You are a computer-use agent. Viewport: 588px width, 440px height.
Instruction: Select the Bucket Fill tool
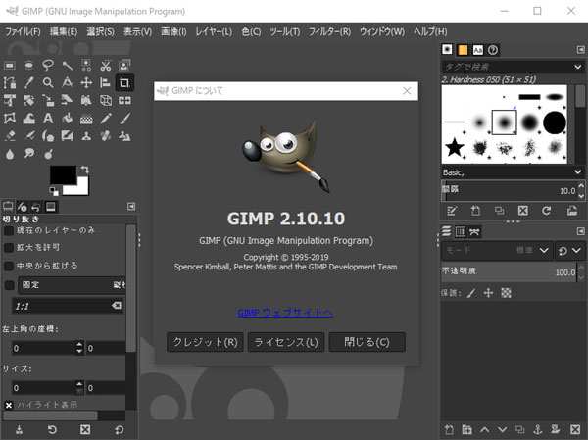pos(68,119)
